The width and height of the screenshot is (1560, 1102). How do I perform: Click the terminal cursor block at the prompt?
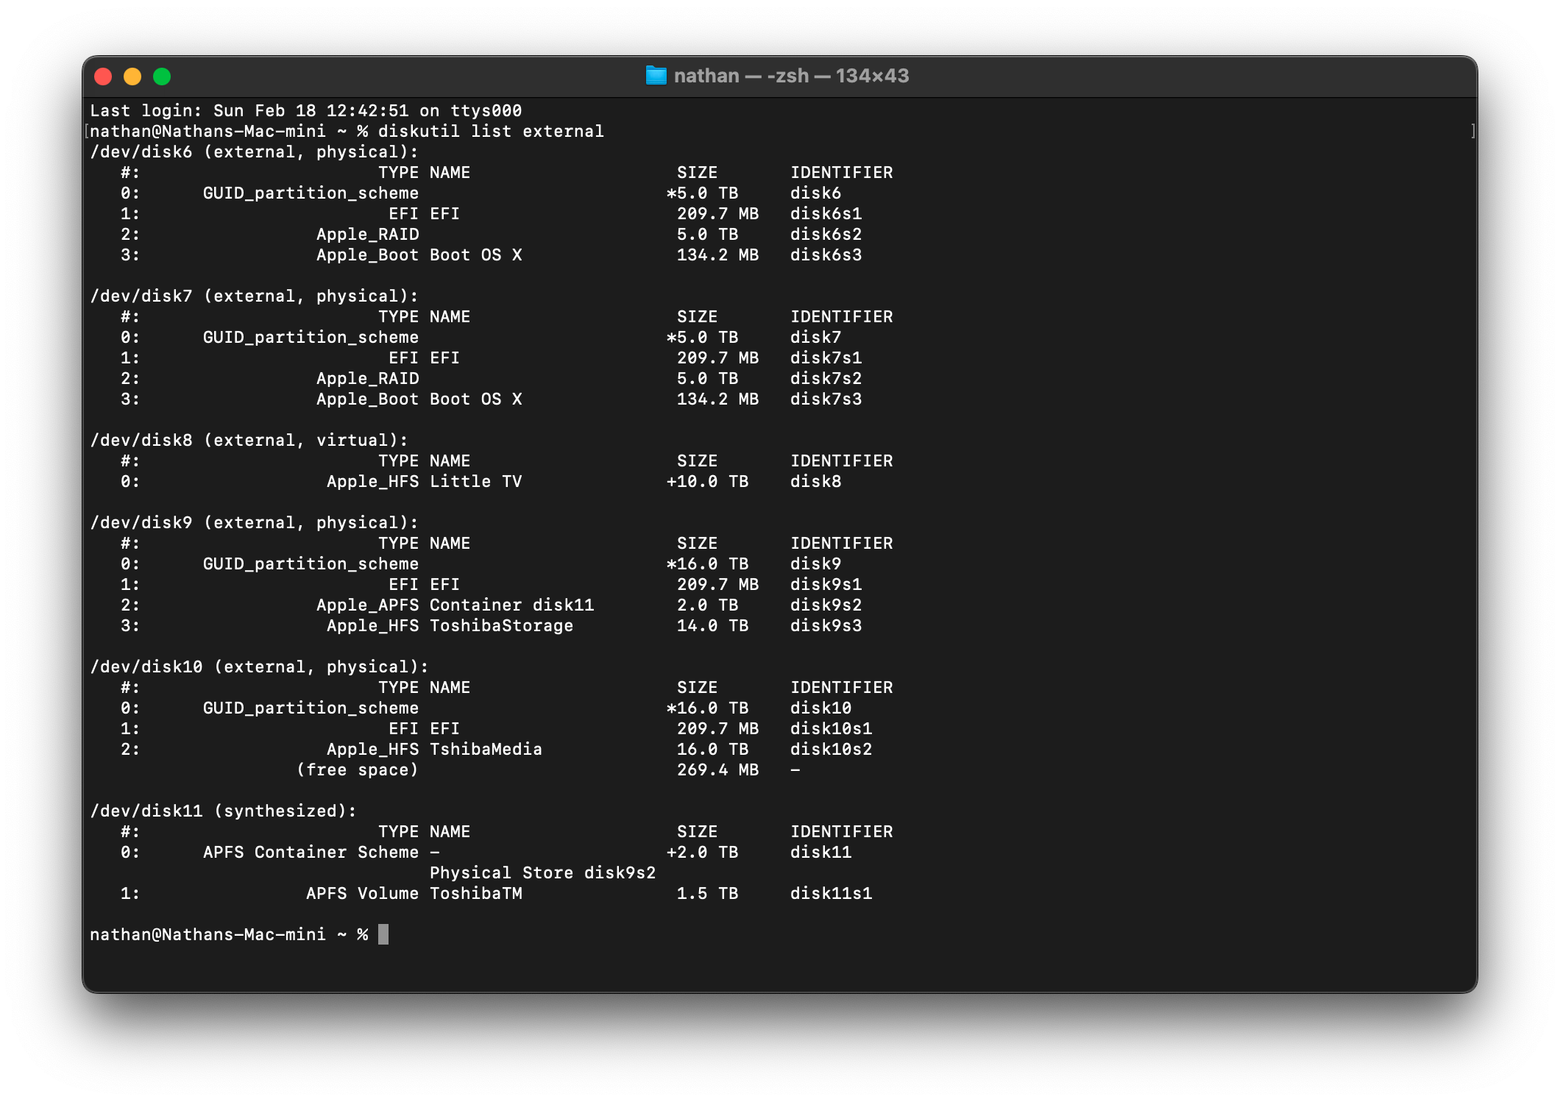pos(383,934)
